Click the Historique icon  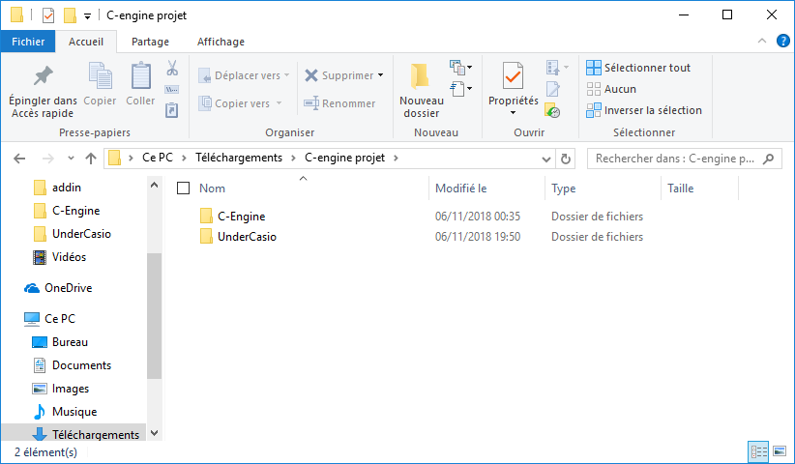pyautogui.click(x=552, y=110)
